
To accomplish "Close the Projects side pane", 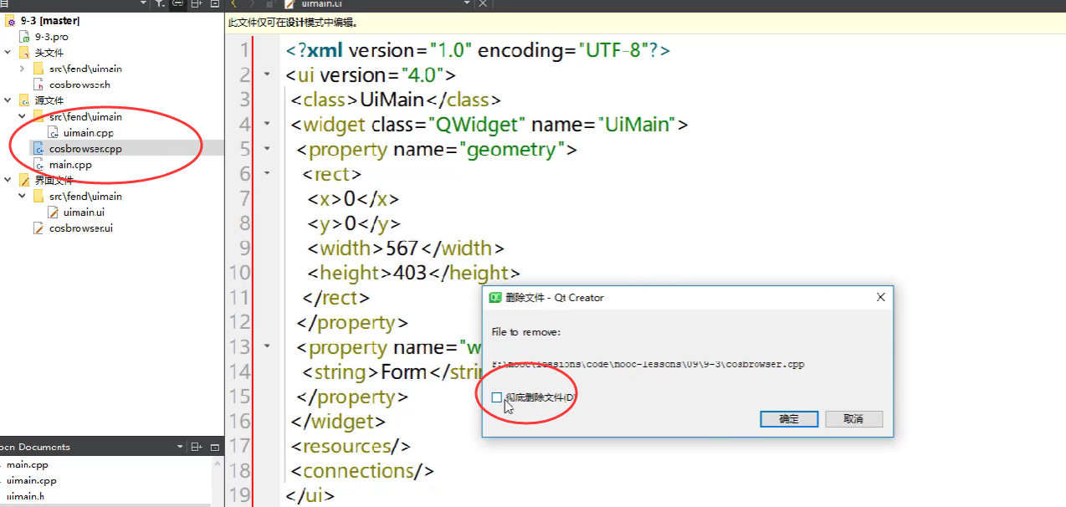I will coord(215,4).
